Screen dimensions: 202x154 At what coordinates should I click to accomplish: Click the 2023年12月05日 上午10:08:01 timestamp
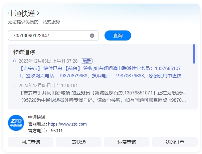click(x=48, y=85)
